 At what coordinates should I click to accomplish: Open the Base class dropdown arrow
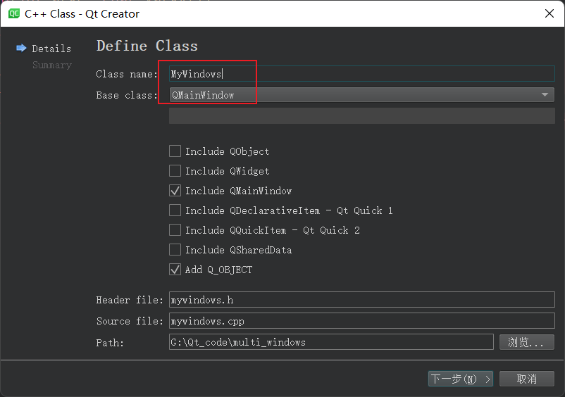coord(545,95)
